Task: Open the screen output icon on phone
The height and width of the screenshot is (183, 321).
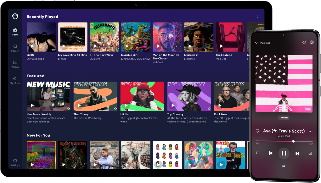Action: click(x=258, y=153)
